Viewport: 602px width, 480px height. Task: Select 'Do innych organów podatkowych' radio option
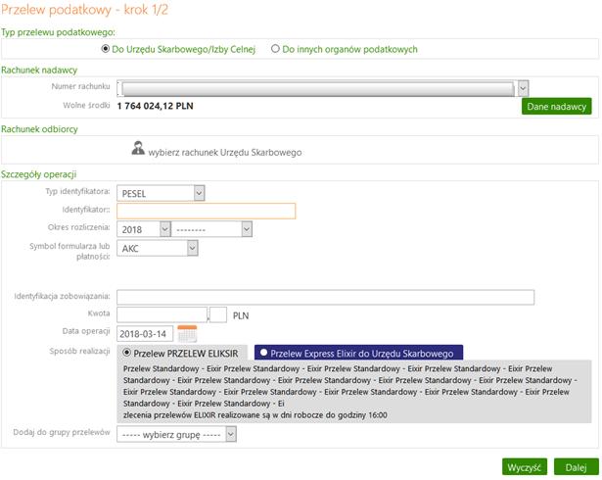275,49
